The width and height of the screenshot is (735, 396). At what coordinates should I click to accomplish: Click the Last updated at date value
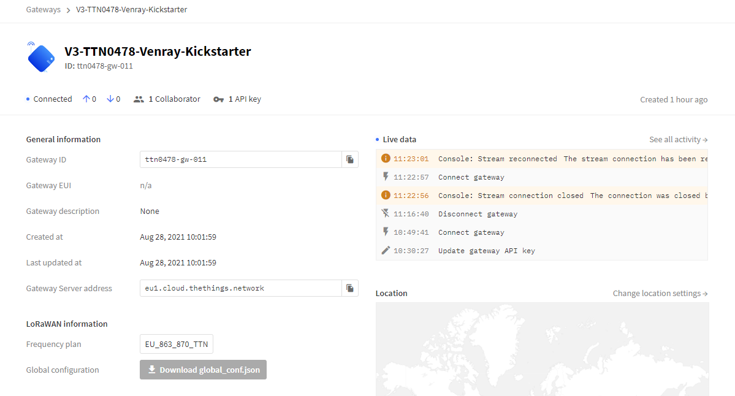pos(178,263)
